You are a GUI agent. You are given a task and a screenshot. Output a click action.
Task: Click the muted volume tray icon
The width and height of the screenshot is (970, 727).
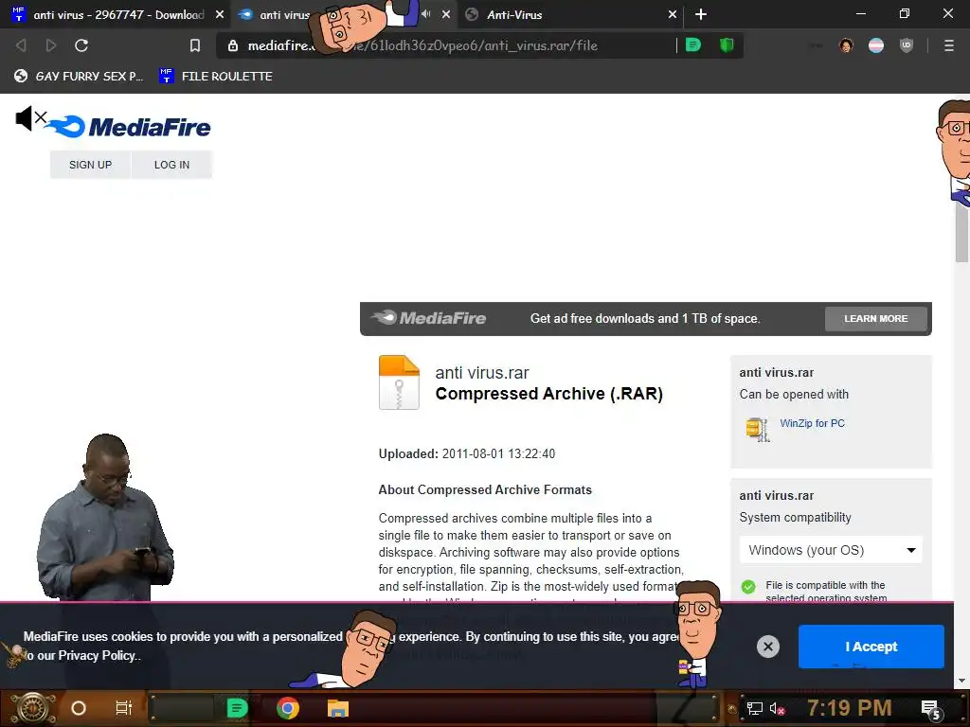[x=777, y=708]
